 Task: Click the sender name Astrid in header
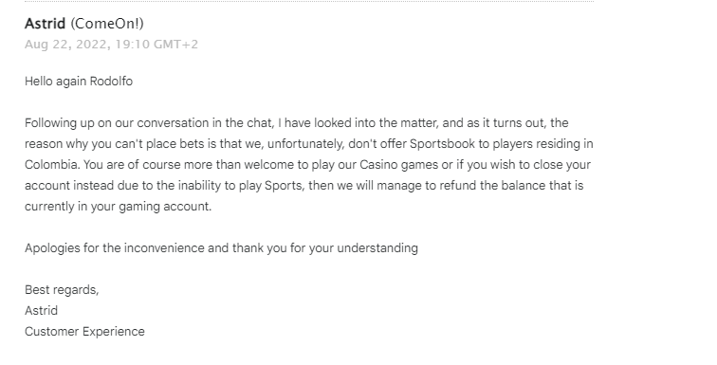45,24
